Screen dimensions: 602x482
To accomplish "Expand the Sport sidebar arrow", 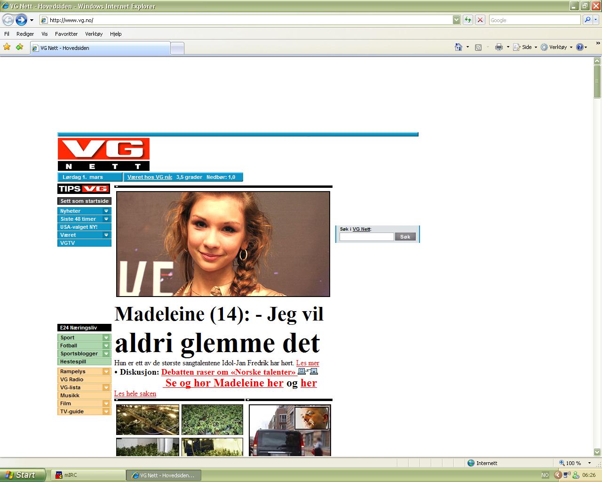I will point(106,337).
